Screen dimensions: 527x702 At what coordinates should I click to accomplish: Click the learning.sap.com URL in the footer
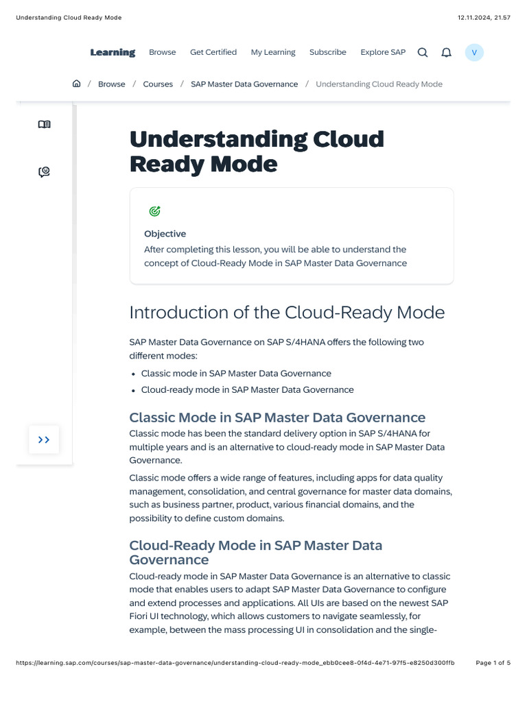[x=235, y=663]
